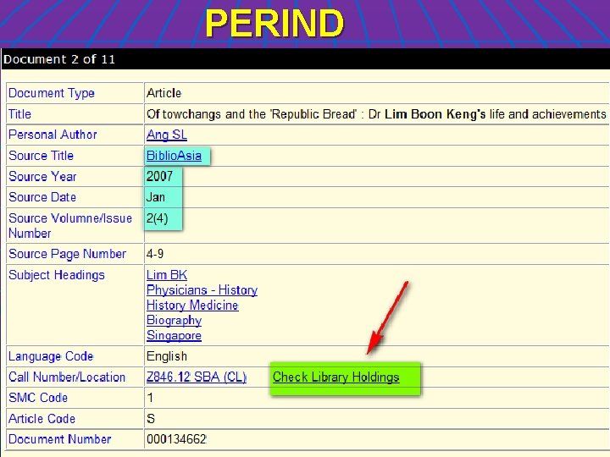
Task: Open the Singapore subject heading link
Action: (174, 336)
